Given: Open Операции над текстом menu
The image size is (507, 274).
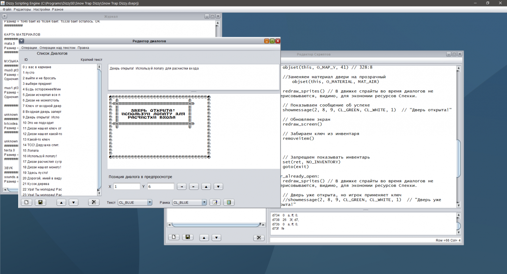Looking at the screenshot, I should (58, 48).
